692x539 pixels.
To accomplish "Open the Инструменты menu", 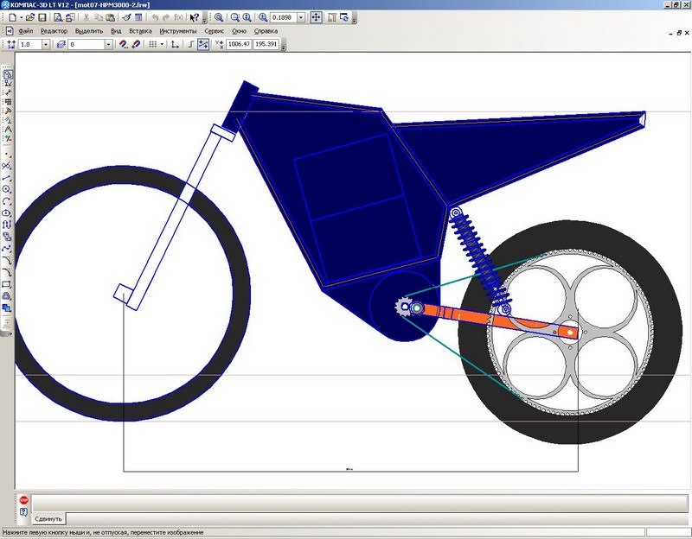I will [178, 30].
